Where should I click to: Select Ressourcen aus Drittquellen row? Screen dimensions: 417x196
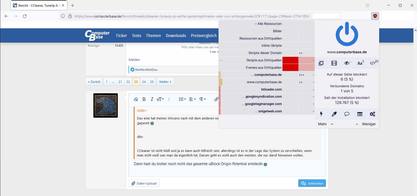tap(251, 38)
